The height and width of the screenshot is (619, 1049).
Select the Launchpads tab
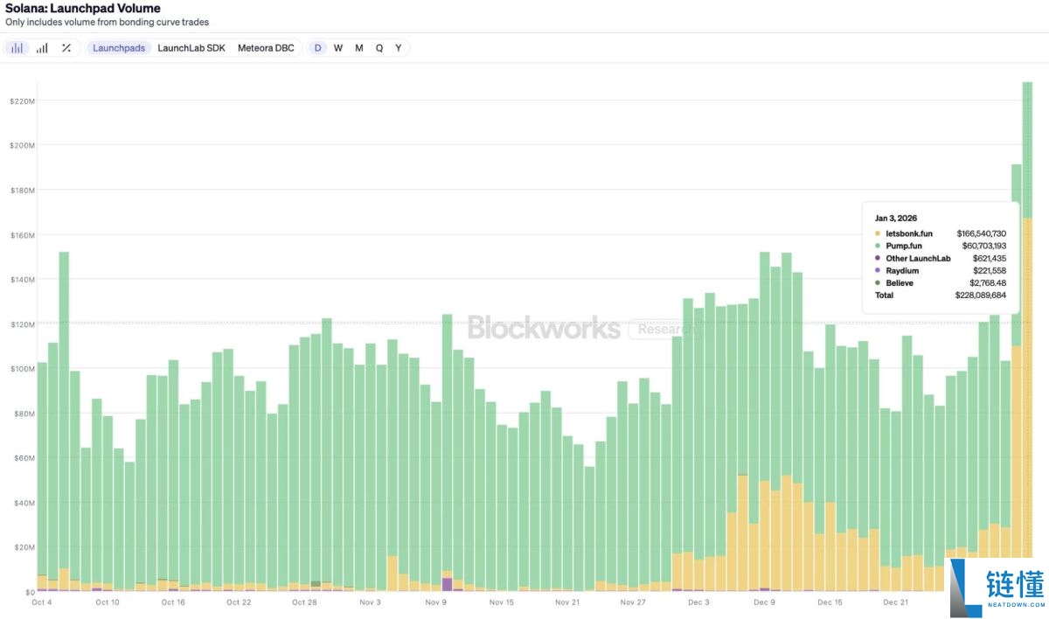(x=119, y=48)
